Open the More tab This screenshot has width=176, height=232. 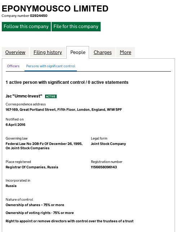click(126, 52)
